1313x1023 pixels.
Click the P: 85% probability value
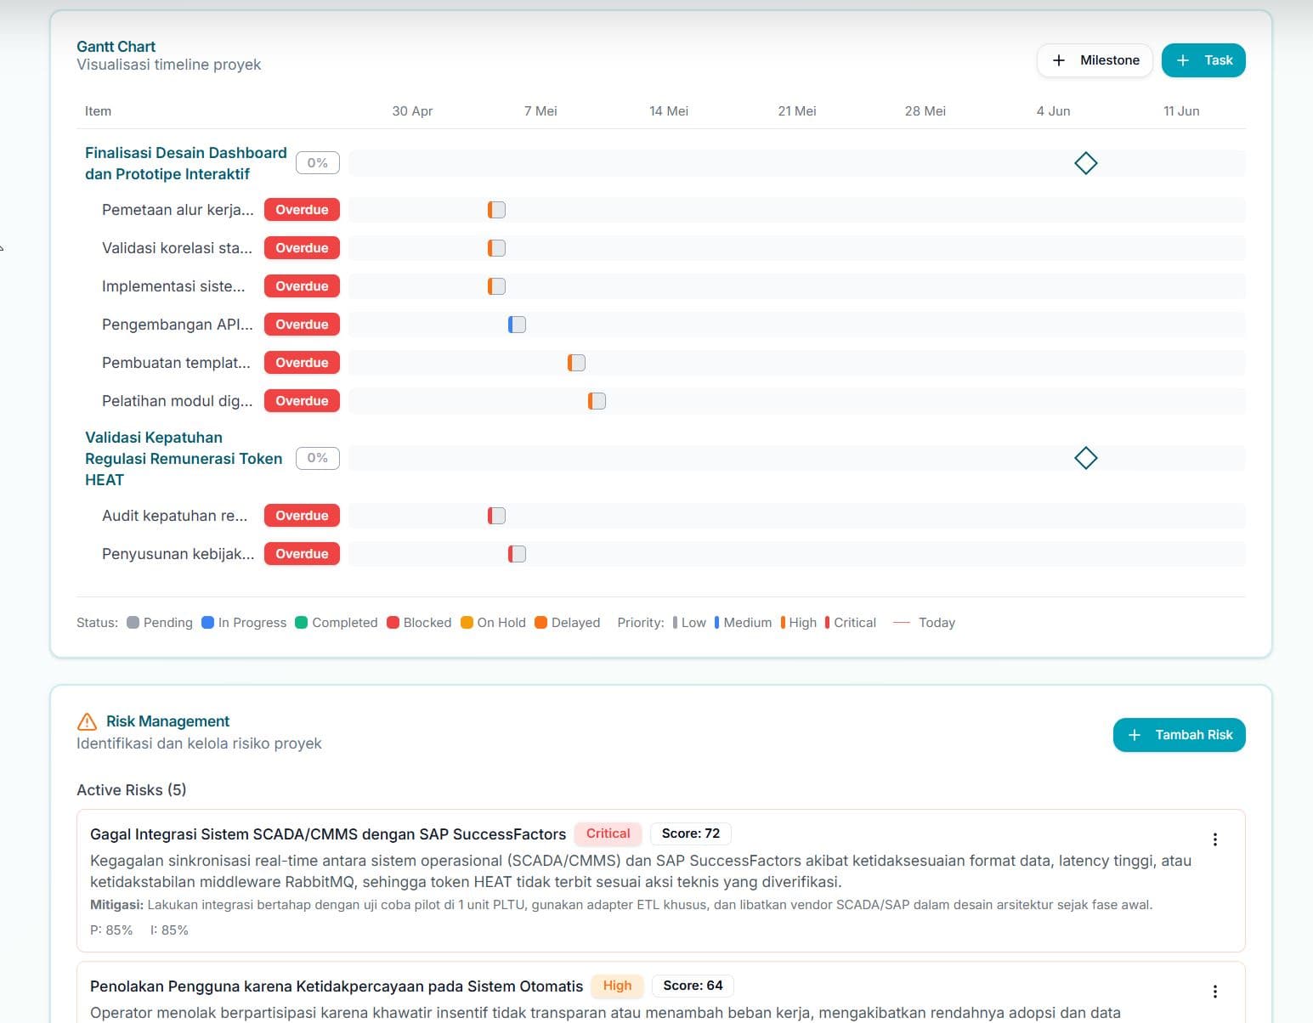pos(111,930)
